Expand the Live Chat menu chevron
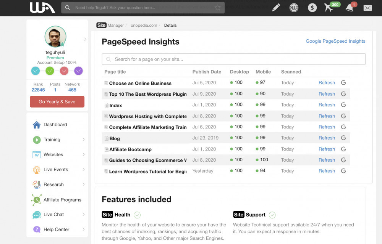This screenshot has width=382, height=244. [84, 214]
